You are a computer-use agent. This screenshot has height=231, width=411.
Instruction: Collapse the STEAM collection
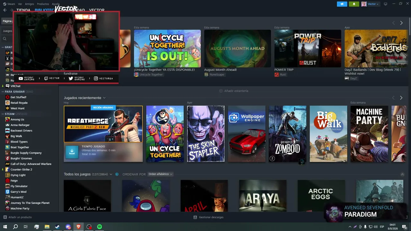coord(3,114)
